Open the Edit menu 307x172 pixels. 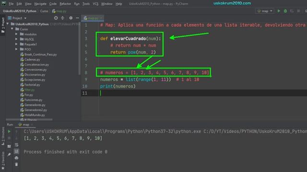point(19,4)
